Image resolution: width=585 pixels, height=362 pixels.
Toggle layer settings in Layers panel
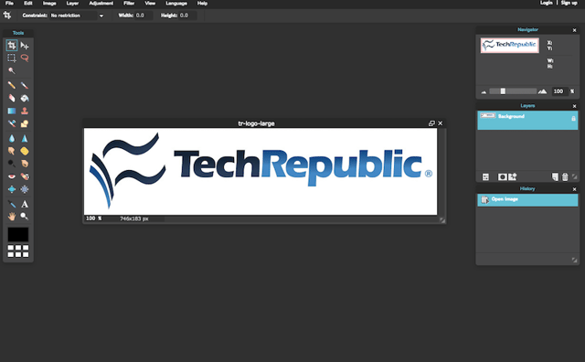point(485,177)
